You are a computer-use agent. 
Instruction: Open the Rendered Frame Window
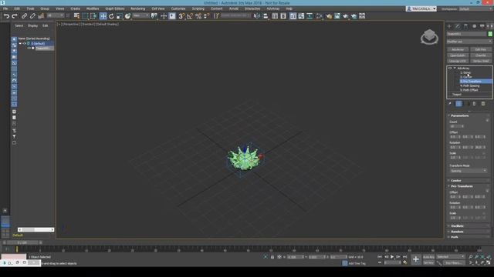point(337,16)
